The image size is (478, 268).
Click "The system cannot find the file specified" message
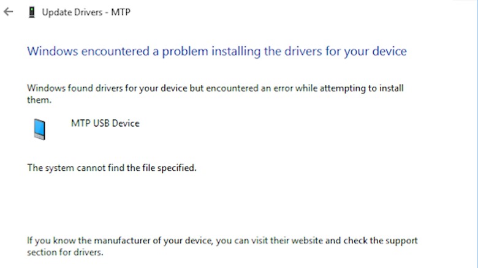[x=112, y=168]
